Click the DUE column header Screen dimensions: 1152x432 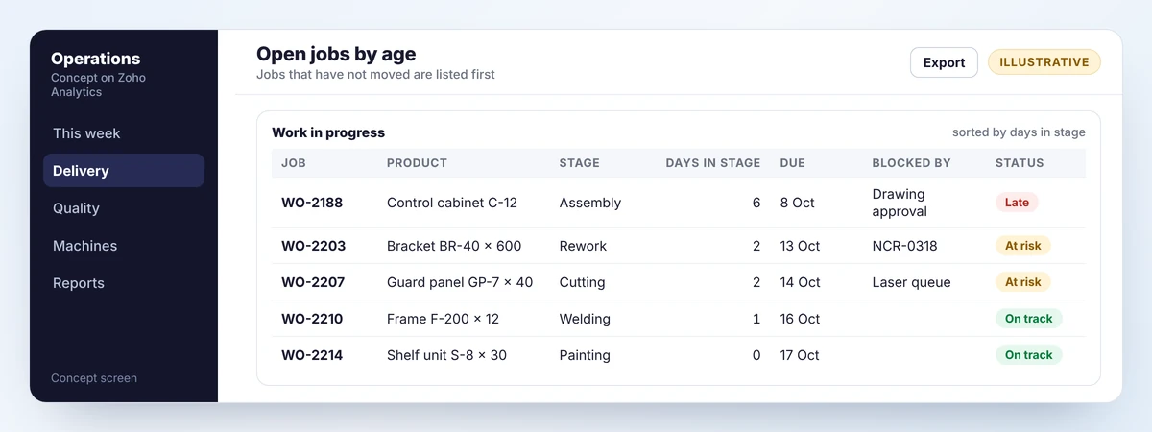pos(792,163)
